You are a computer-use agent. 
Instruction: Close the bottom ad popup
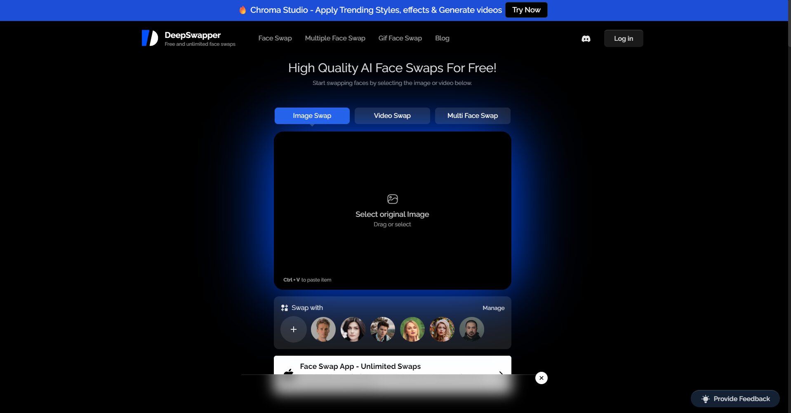point(541,378)
